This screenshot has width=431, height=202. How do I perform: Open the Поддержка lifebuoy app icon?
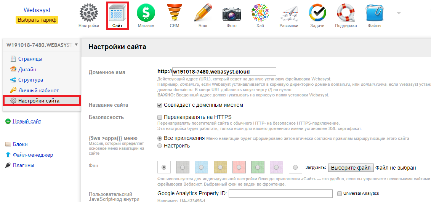tap(346, 13)
